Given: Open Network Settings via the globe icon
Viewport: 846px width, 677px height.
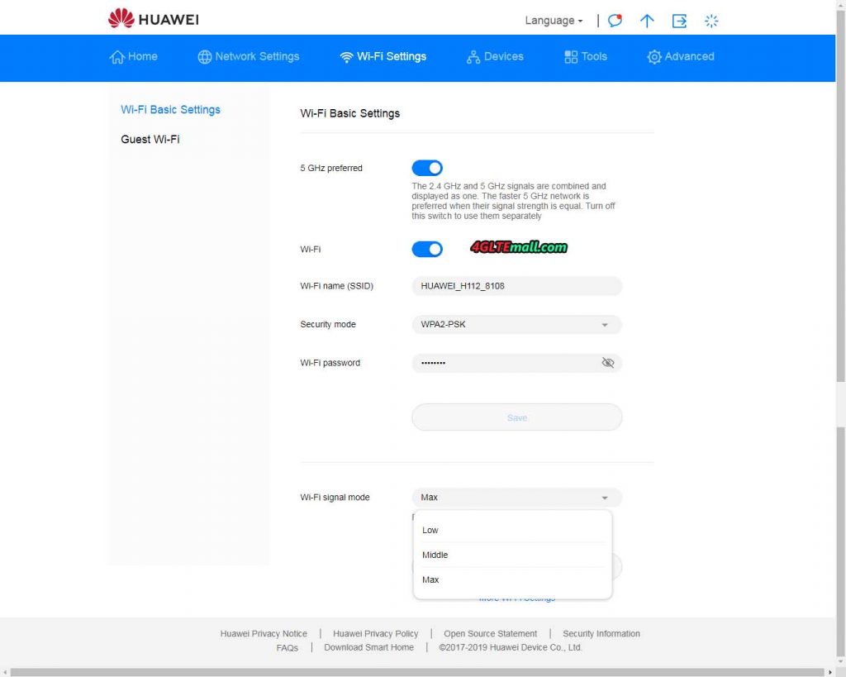Looking at the screenshot, I should [203, 56].
